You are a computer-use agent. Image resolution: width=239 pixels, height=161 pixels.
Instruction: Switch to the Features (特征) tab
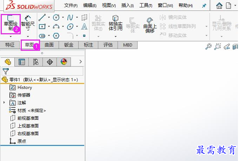[10, 45]
